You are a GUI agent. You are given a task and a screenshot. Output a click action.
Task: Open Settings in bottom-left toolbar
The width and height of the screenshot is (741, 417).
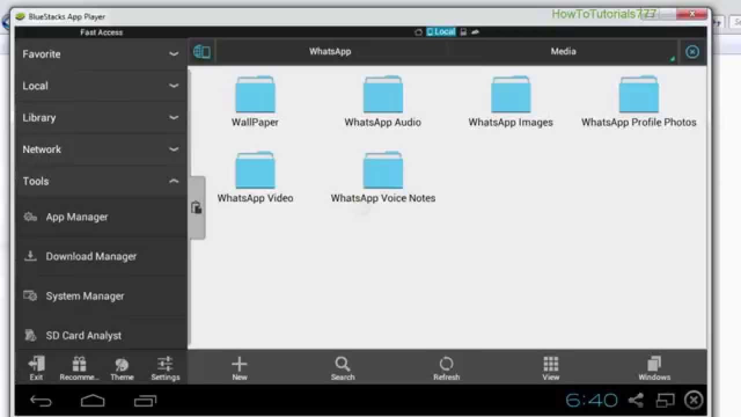165,368
